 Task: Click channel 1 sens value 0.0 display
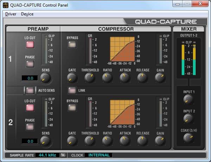pos(30,78)
